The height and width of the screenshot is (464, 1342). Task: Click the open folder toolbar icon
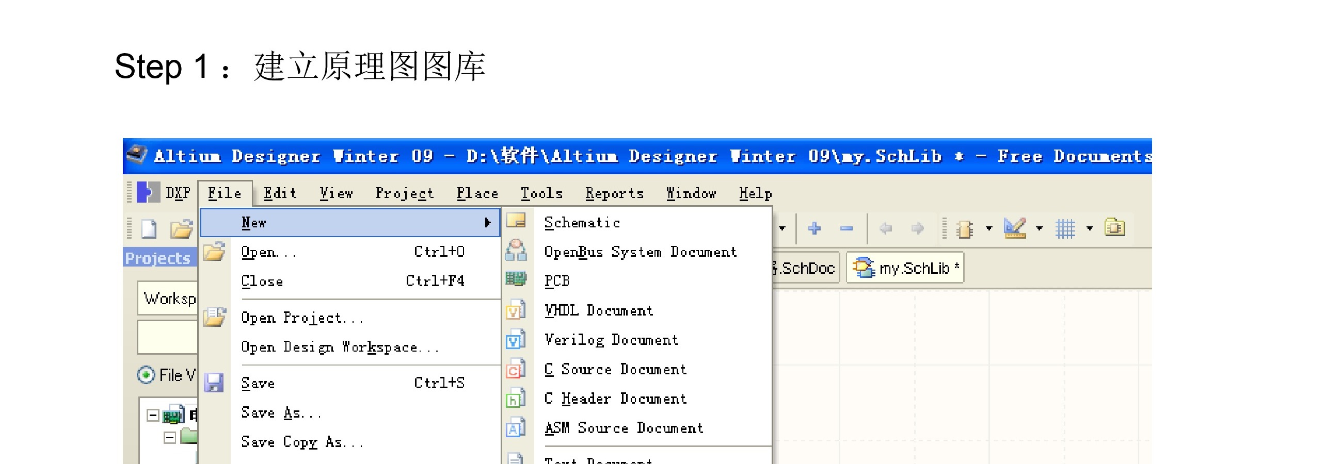click(x=181, y=228)
